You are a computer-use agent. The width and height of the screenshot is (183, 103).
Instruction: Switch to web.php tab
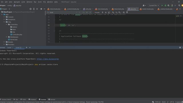tap(87, 9)
